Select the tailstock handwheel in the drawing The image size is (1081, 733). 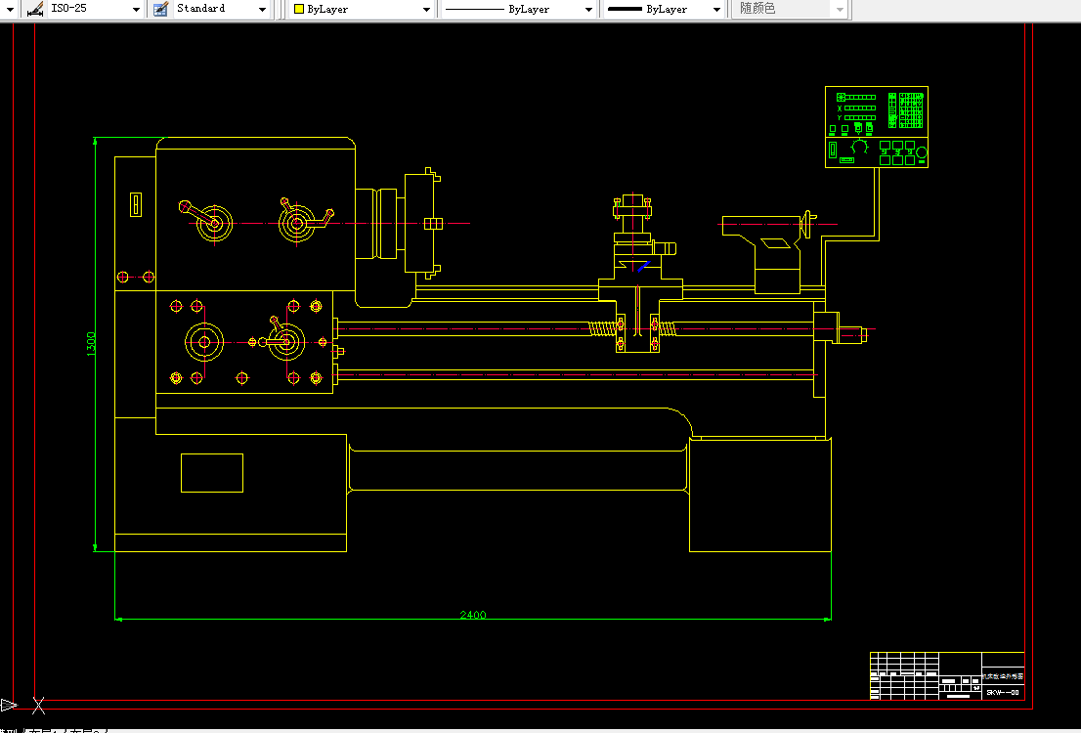[x=807, y=224]
